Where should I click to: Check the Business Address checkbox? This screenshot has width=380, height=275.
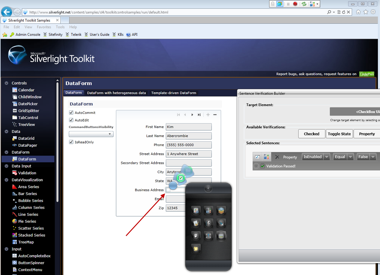[168, 190]
